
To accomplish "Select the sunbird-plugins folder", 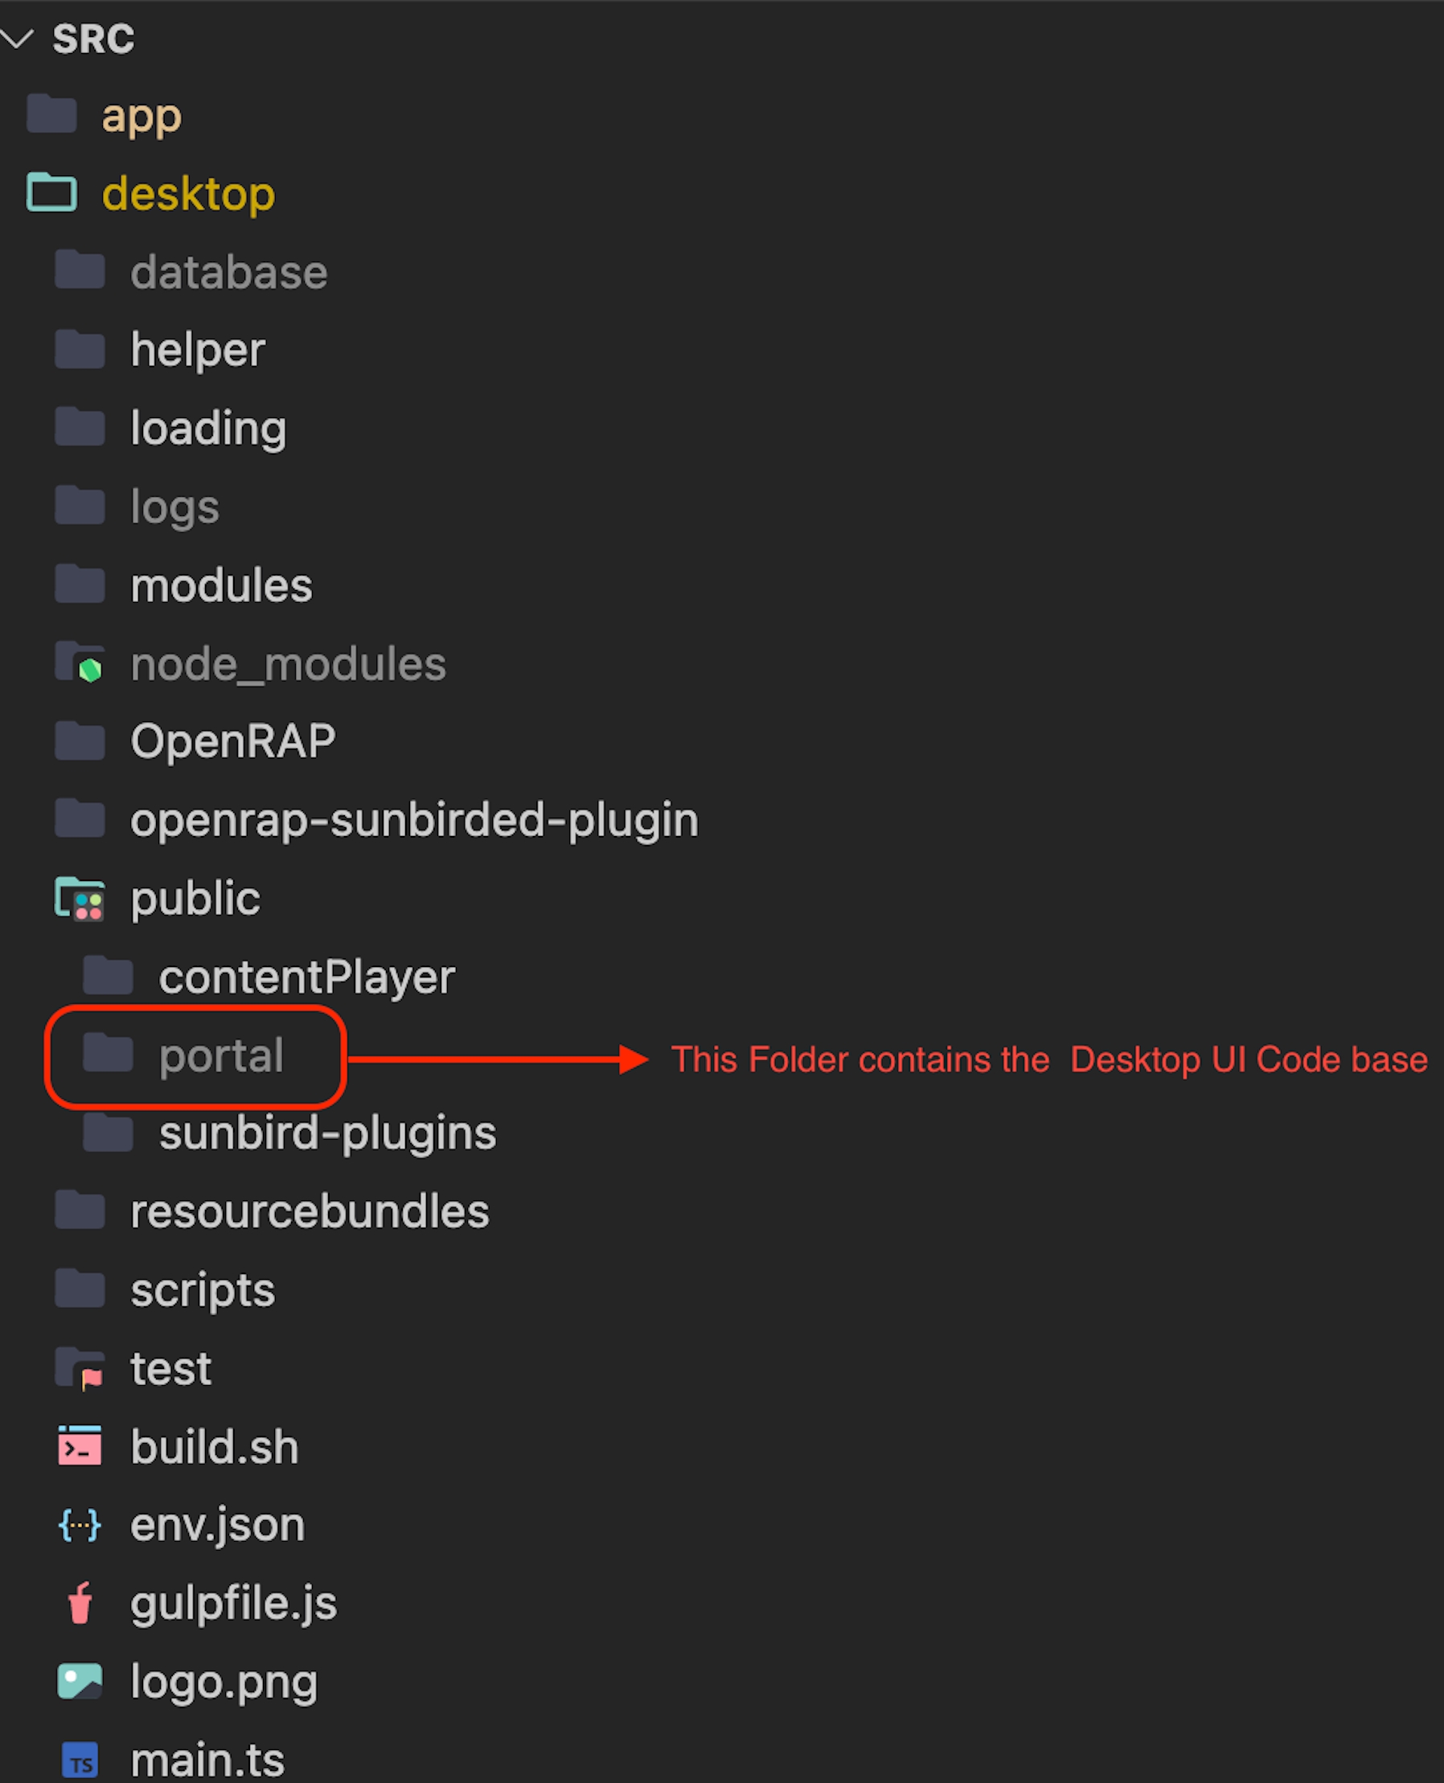I will tap(327, 1133).
